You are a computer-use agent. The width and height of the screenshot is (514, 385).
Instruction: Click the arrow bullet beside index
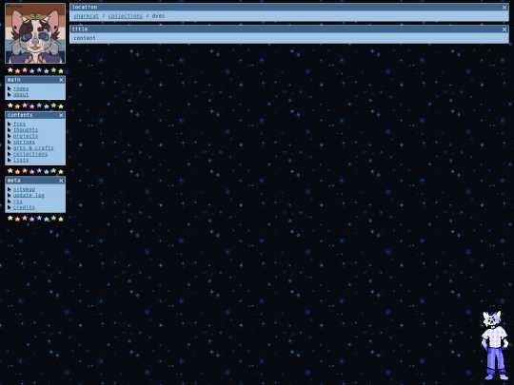(10, 88)
